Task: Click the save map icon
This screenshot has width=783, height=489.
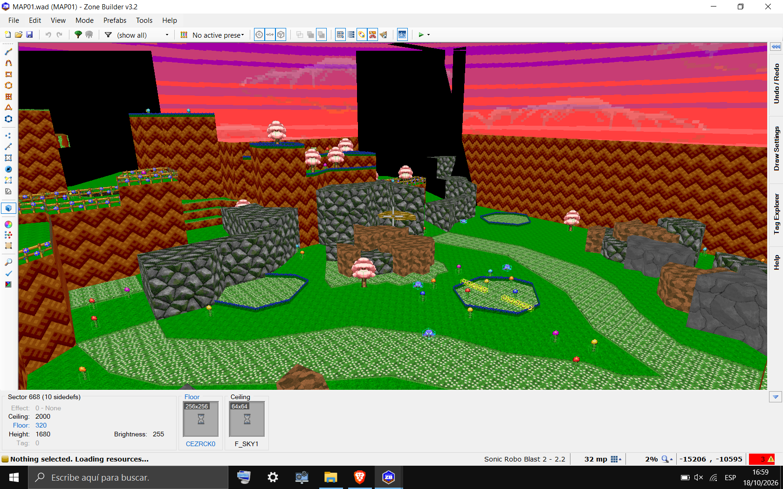Action: (29, 35)
